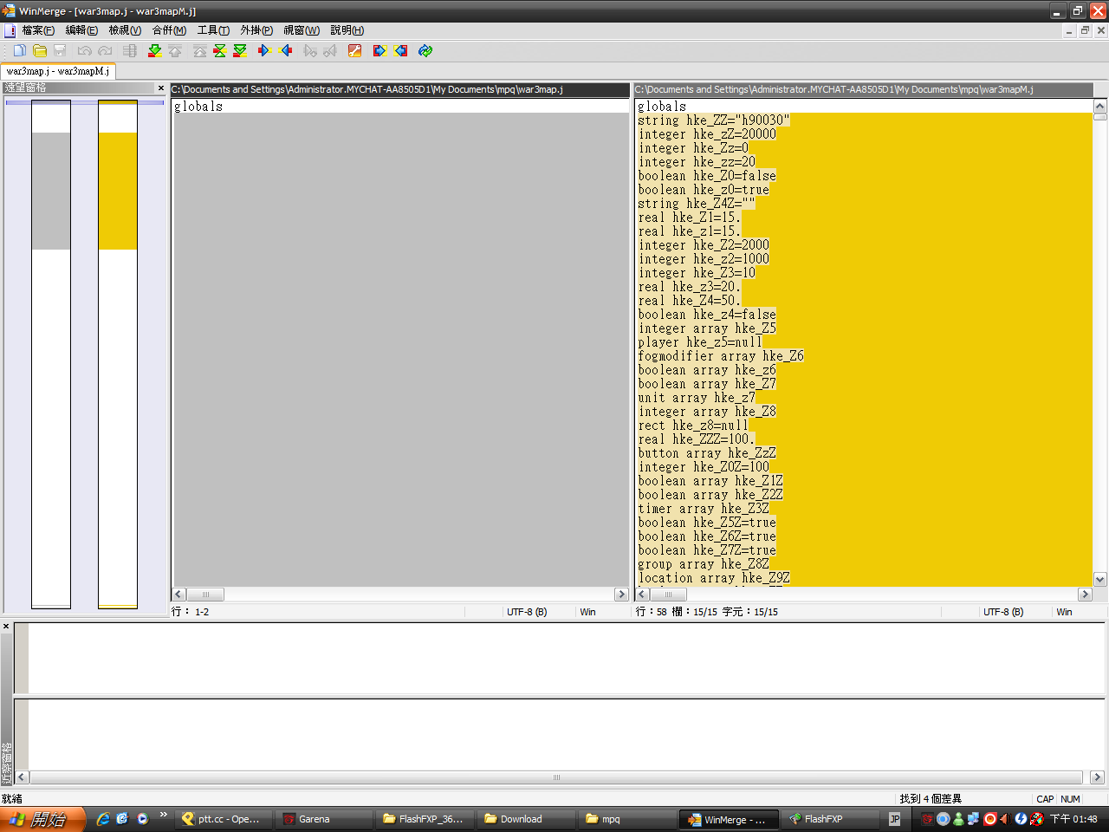
Task: Copy difference to the left pane
Action: 286,51
